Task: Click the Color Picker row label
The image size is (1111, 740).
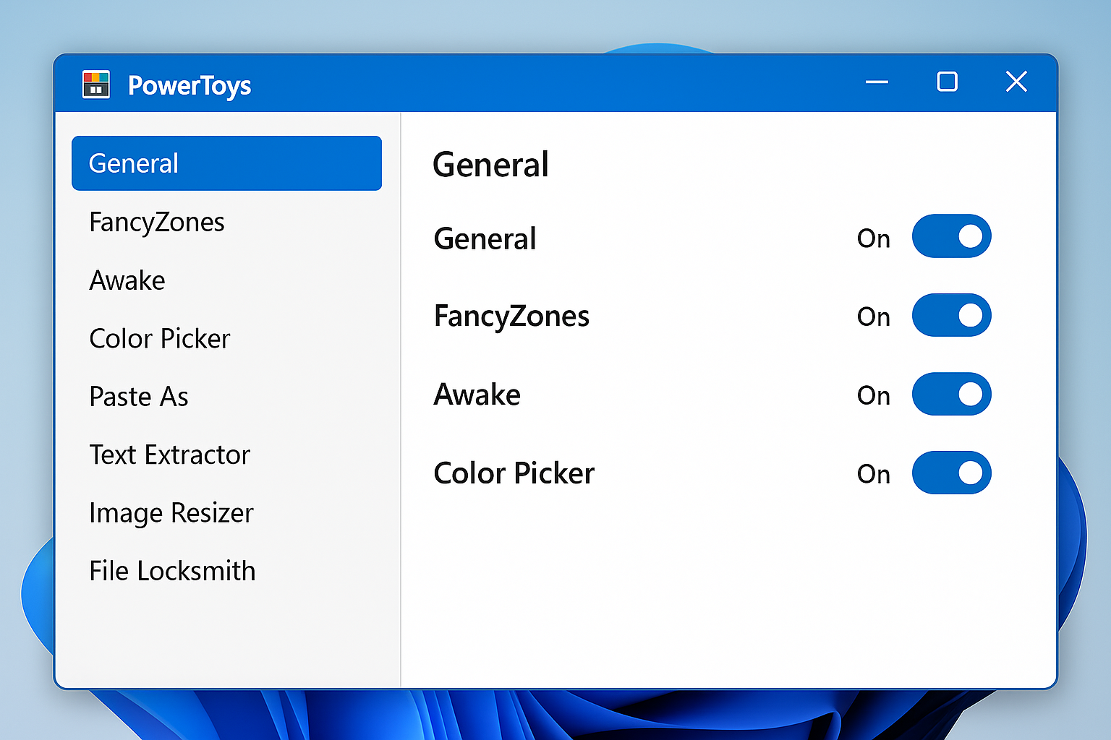Action: [514, 473]
